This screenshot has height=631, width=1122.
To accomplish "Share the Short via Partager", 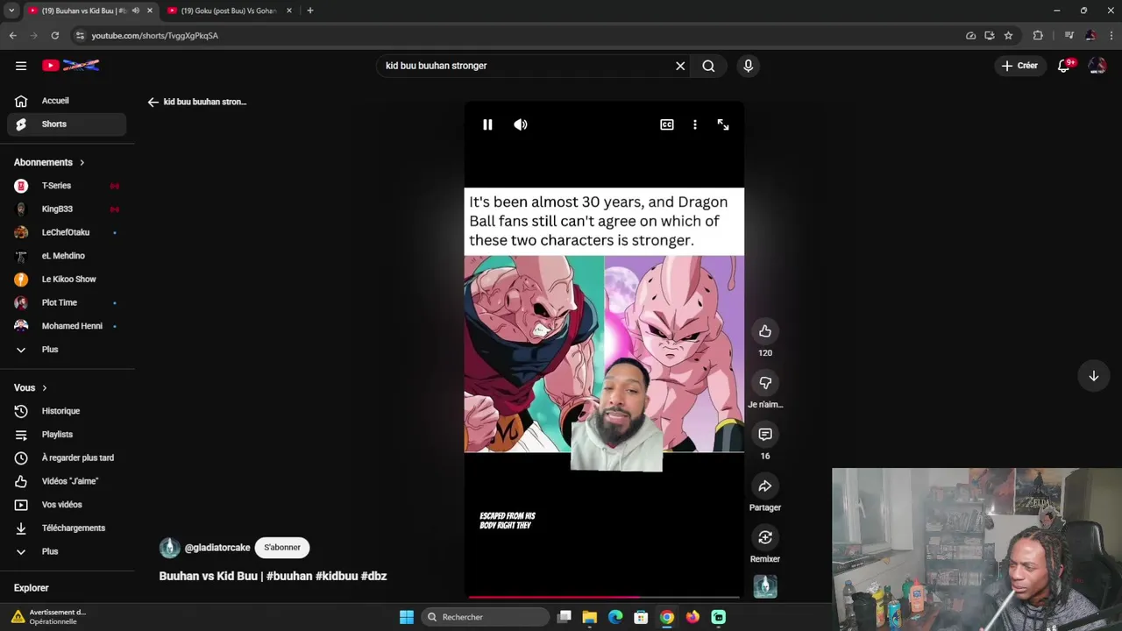I will coord(765,486).
